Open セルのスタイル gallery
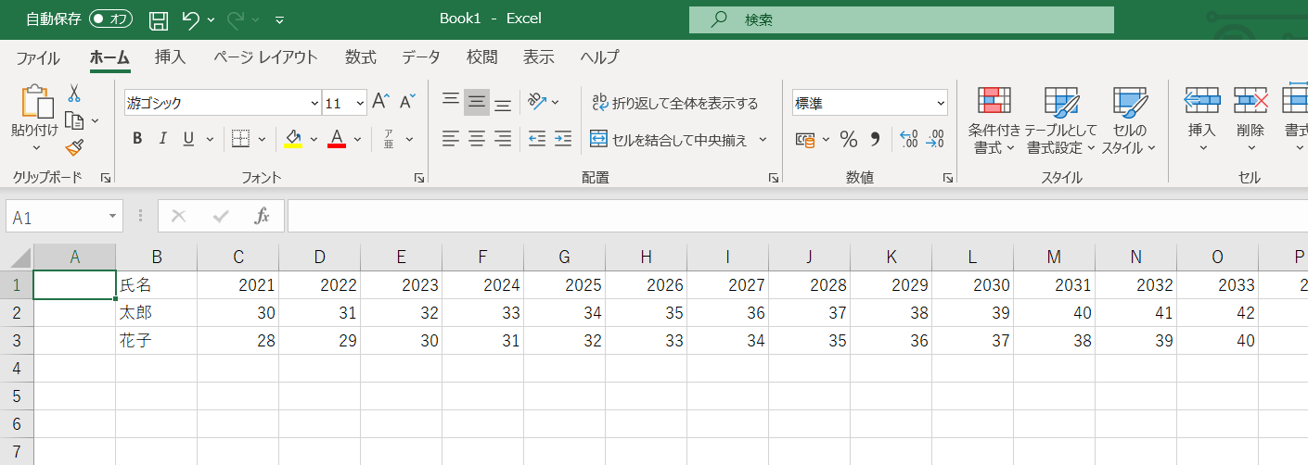1308x465 pixels. point(1129,121)
